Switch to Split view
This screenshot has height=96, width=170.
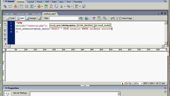20,18
